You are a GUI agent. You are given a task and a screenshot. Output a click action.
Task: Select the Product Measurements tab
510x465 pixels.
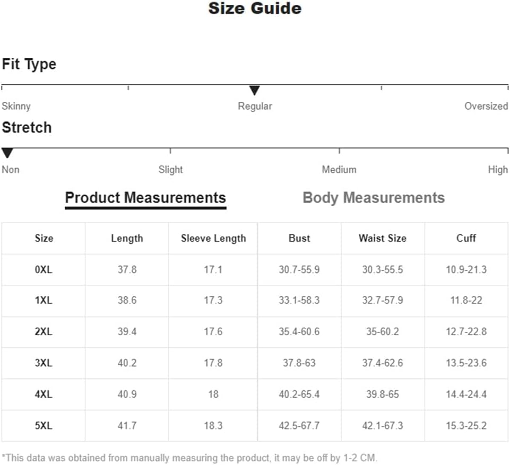click(145, 198)
